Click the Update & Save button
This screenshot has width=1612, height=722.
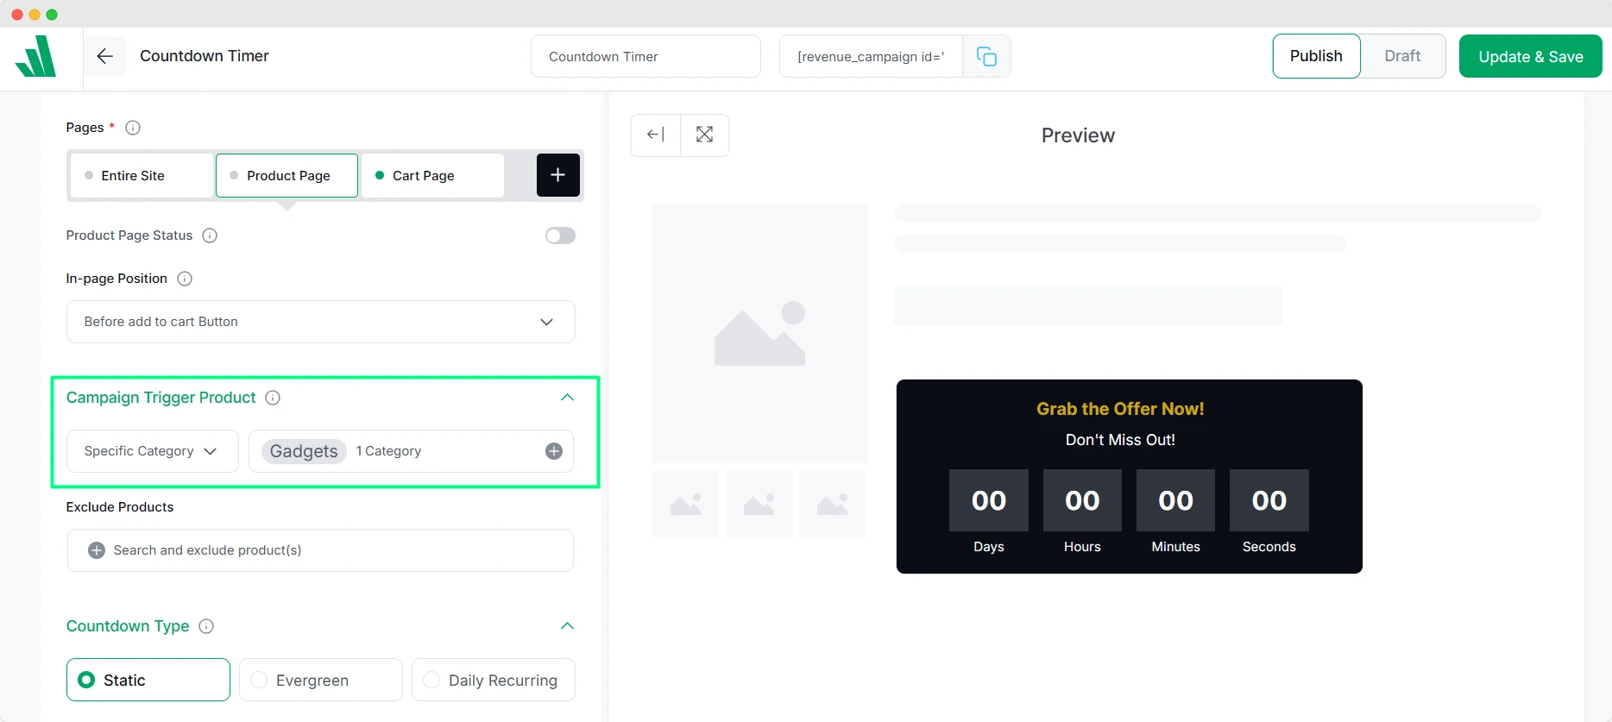[1531, 56]
